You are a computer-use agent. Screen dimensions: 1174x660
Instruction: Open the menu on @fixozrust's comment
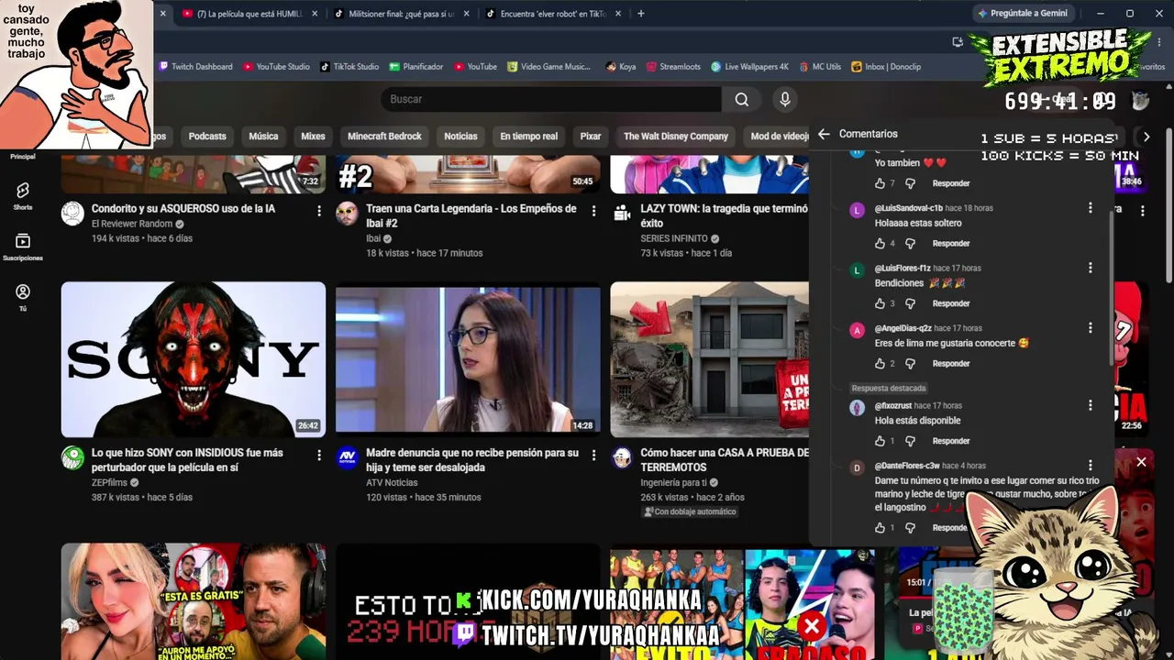click(x=1090, y=405)
